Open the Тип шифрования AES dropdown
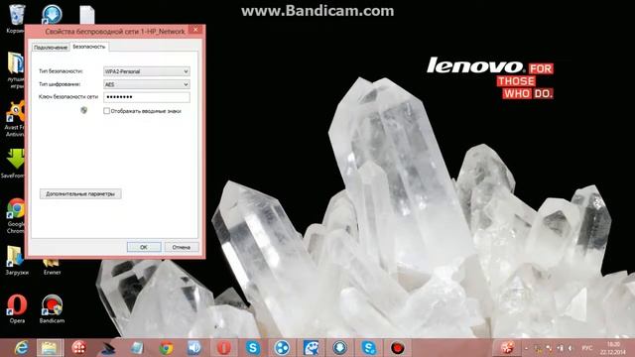The height and width of the screenshot is (357, 635). click(x=147, y=84)
